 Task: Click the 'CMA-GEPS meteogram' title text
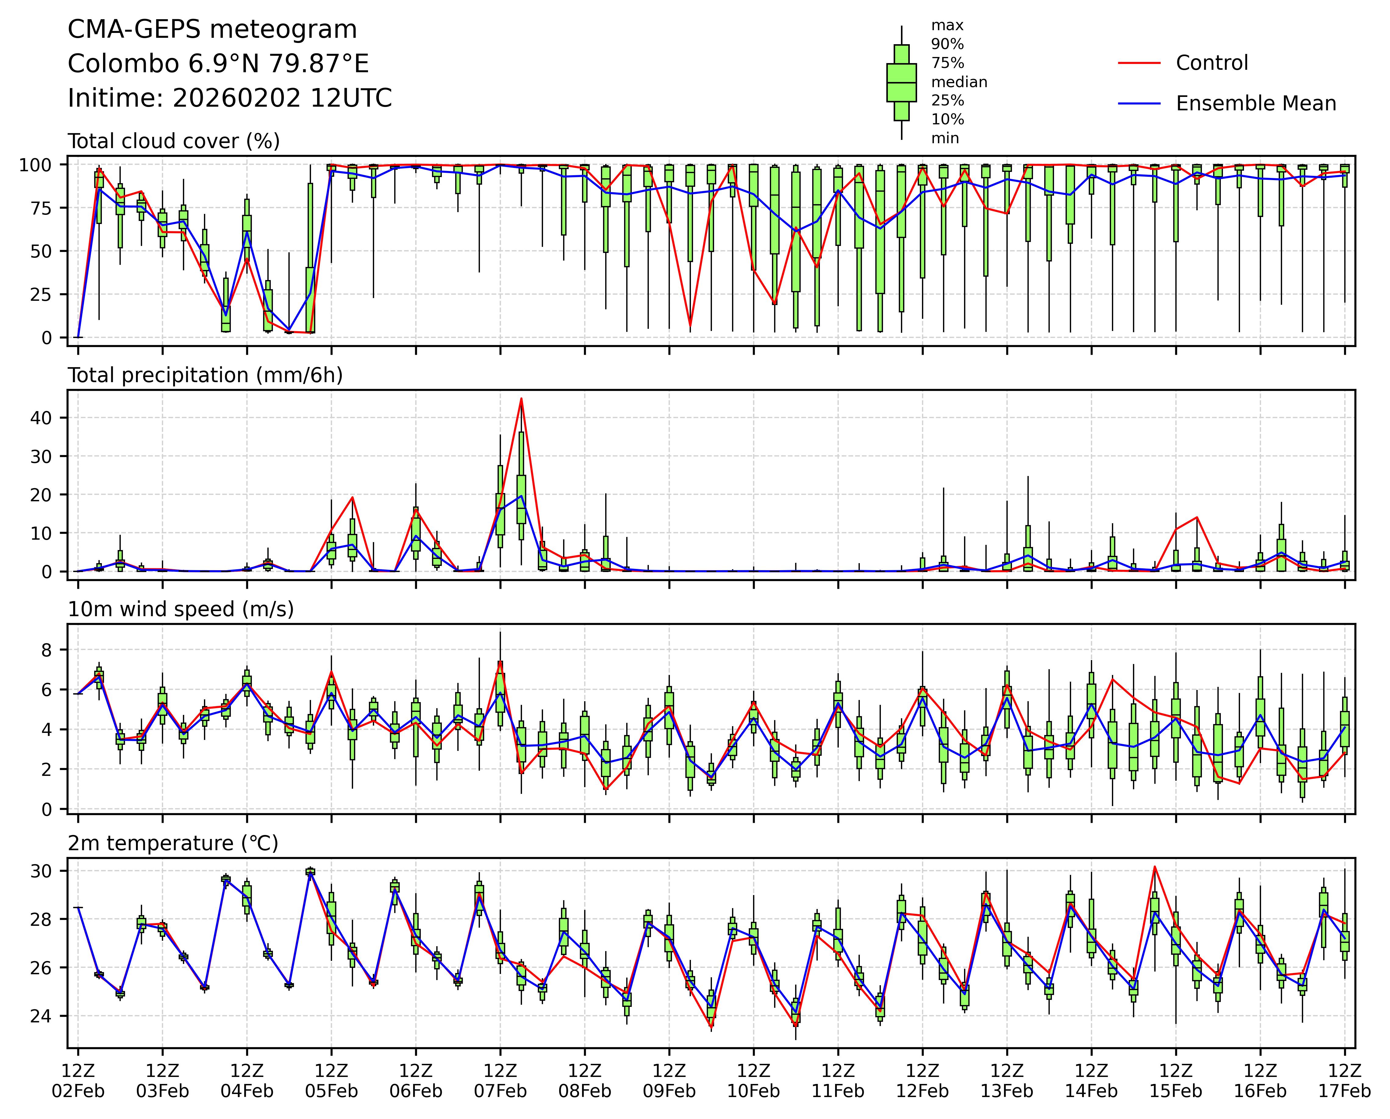(x=212, y=30)
